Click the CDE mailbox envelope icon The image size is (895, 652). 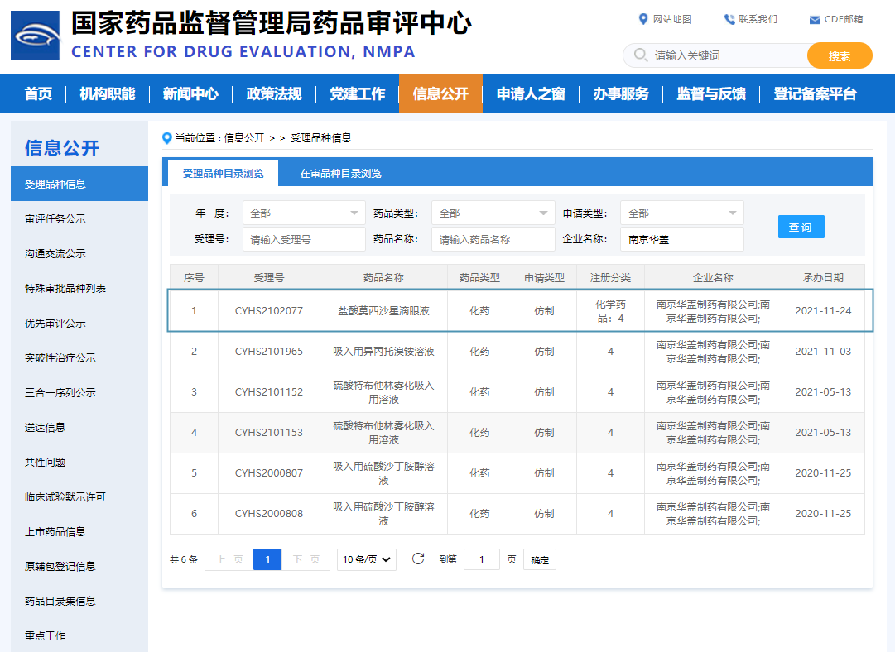(x=815, y=19)
